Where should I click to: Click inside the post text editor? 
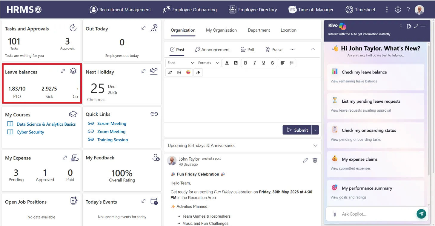click(x=242, y=100)
